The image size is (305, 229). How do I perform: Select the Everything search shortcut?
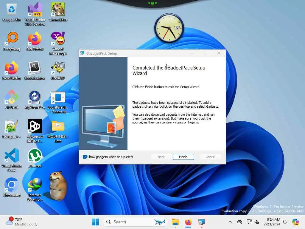point(12,41)
